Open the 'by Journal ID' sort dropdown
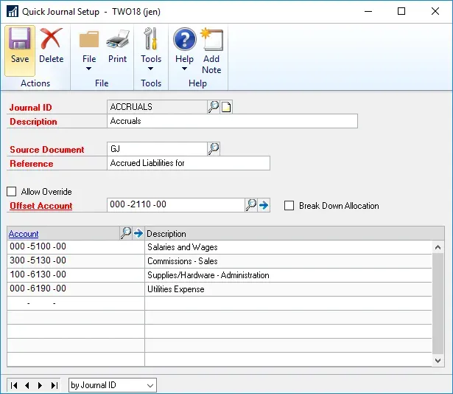The height and width of the screenshot is (394, 453). tap(150, 385)
